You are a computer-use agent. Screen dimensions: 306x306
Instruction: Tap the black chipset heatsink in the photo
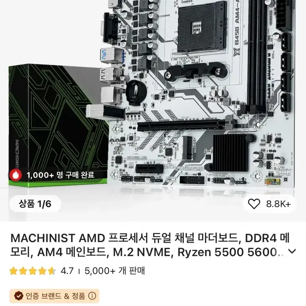pos(230,153)
